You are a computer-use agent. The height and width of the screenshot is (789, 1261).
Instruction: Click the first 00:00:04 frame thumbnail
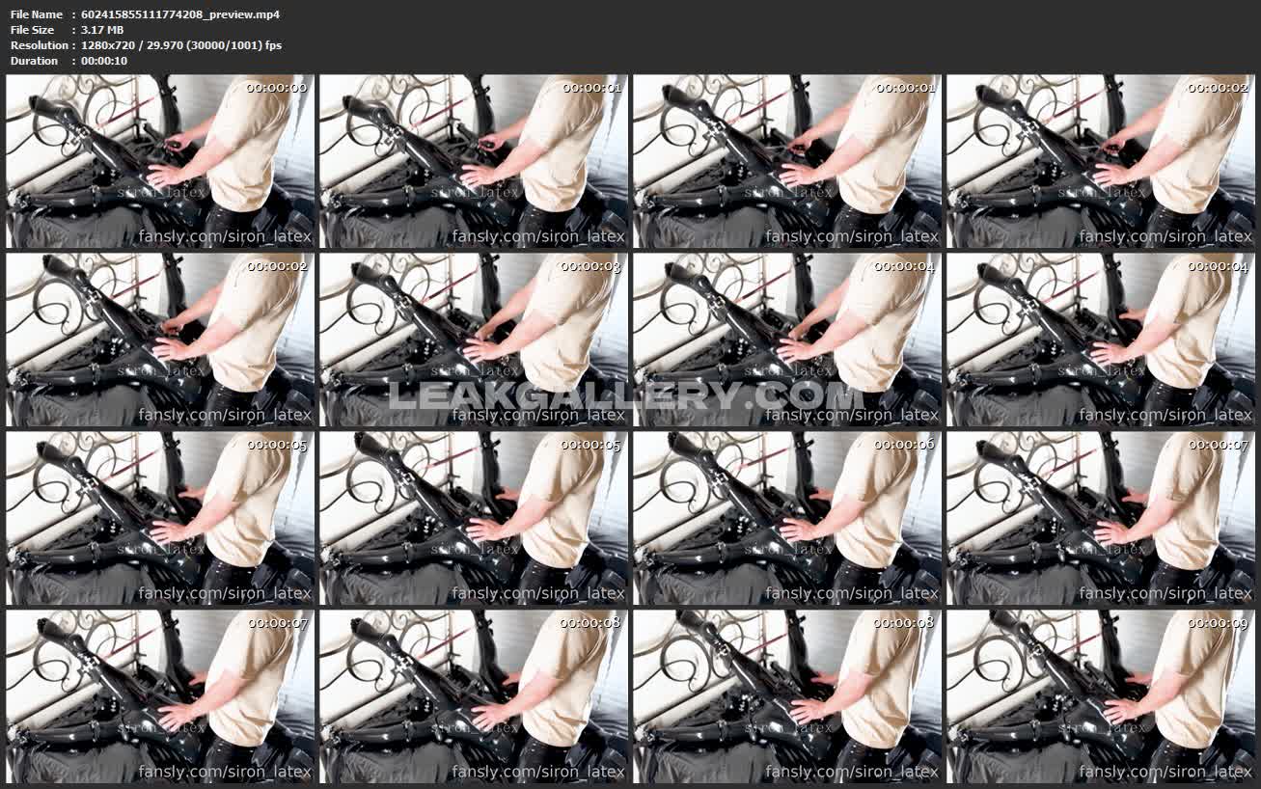click(x=786, y=340)
